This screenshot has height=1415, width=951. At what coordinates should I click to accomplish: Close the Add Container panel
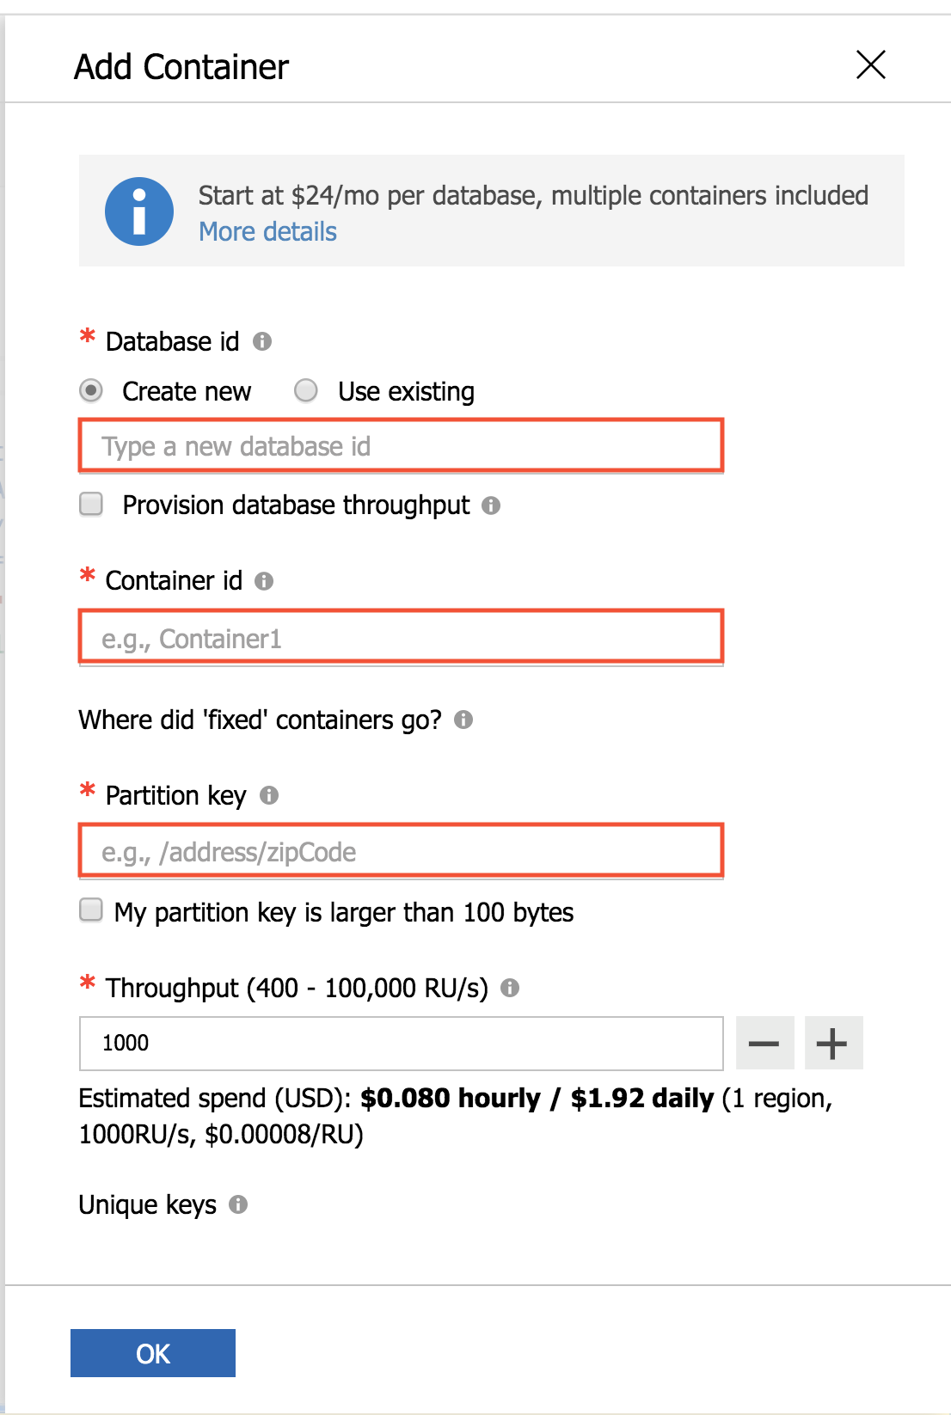(871, 64)
